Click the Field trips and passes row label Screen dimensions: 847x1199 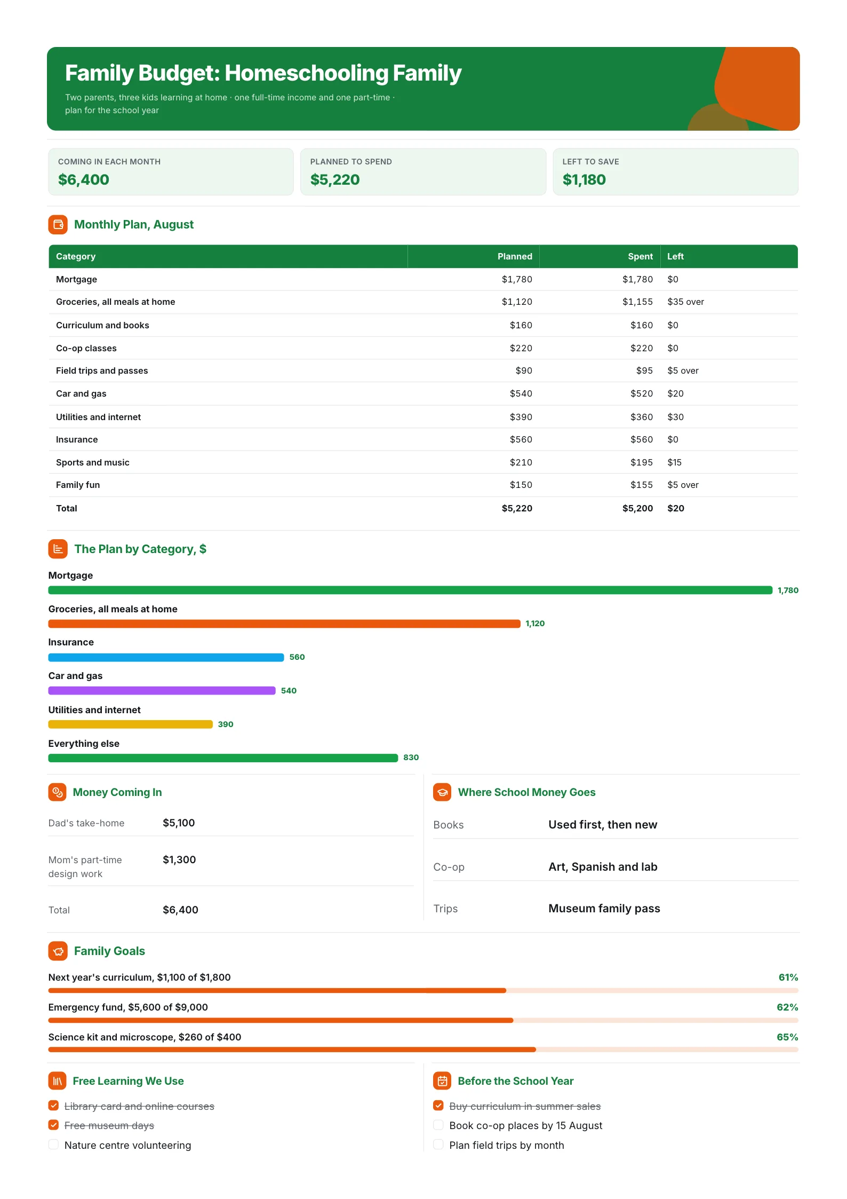point(102,371)
